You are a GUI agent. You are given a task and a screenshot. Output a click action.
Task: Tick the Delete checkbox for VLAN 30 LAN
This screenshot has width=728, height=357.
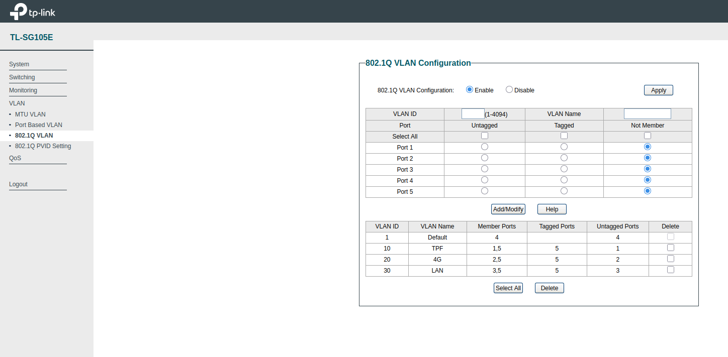click(x=670, y=270)
